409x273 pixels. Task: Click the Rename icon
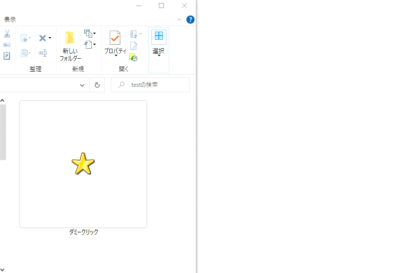43,53
